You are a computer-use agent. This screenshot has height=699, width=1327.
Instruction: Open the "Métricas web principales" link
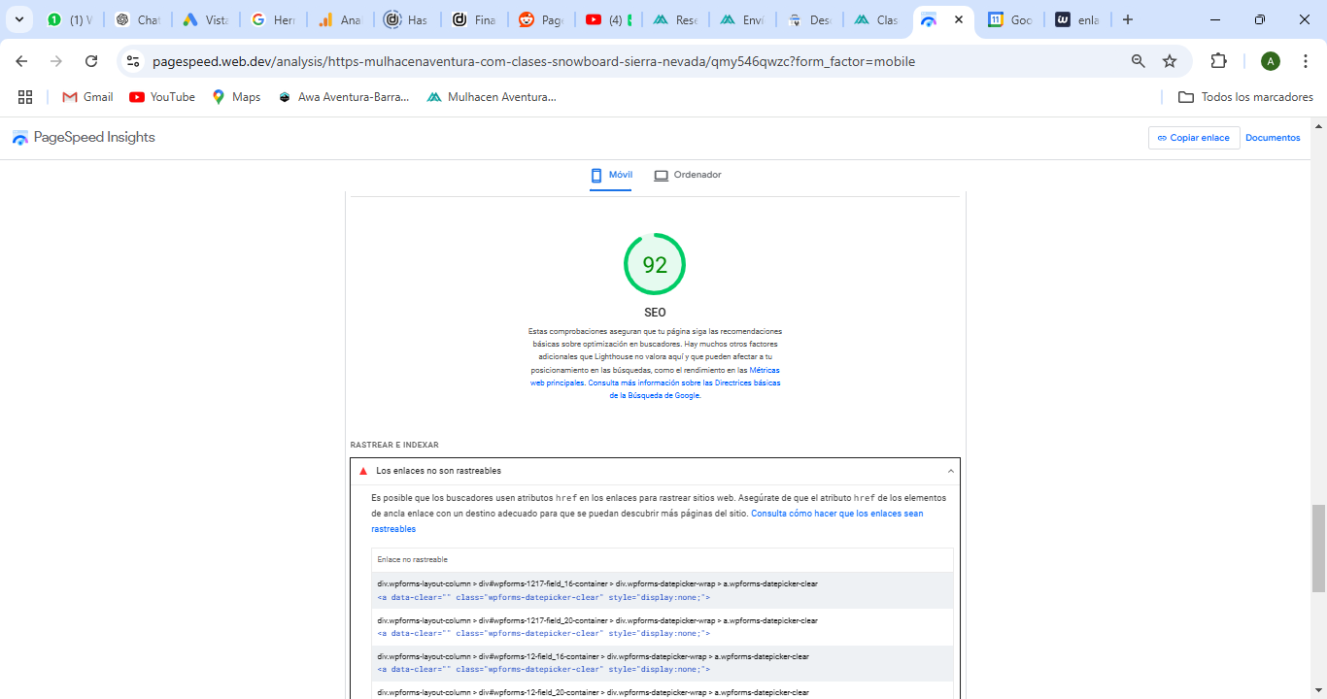click(x=655, y=377)
